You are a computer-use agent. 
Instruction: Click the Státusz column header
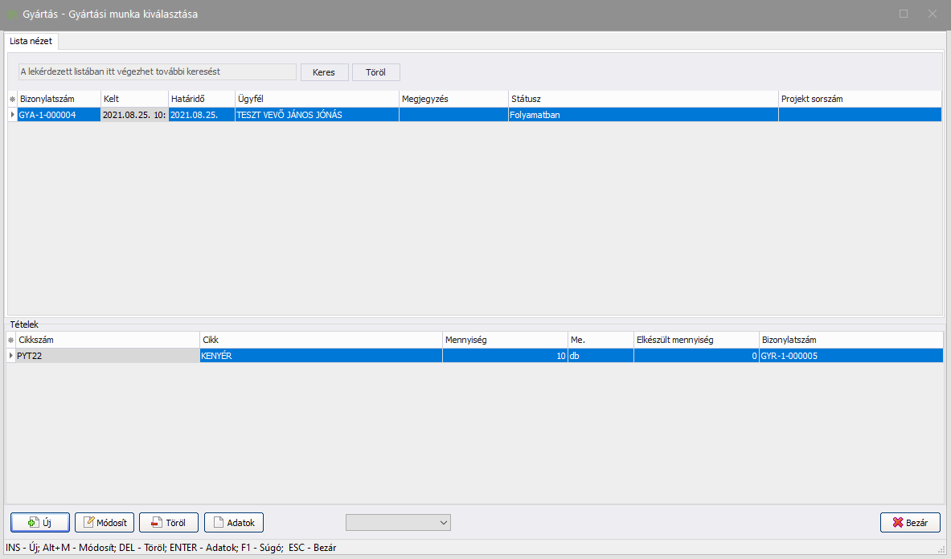pos(642,99)
